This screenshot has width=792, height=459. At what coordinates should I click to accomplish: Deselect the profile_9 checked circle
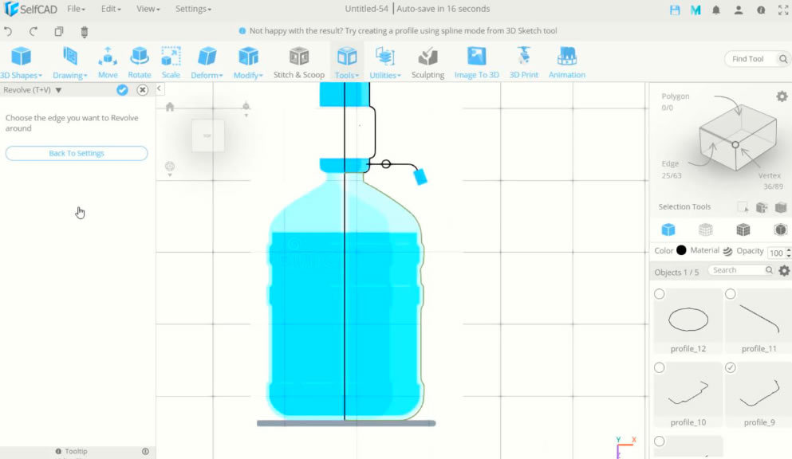tap(731, 367)
